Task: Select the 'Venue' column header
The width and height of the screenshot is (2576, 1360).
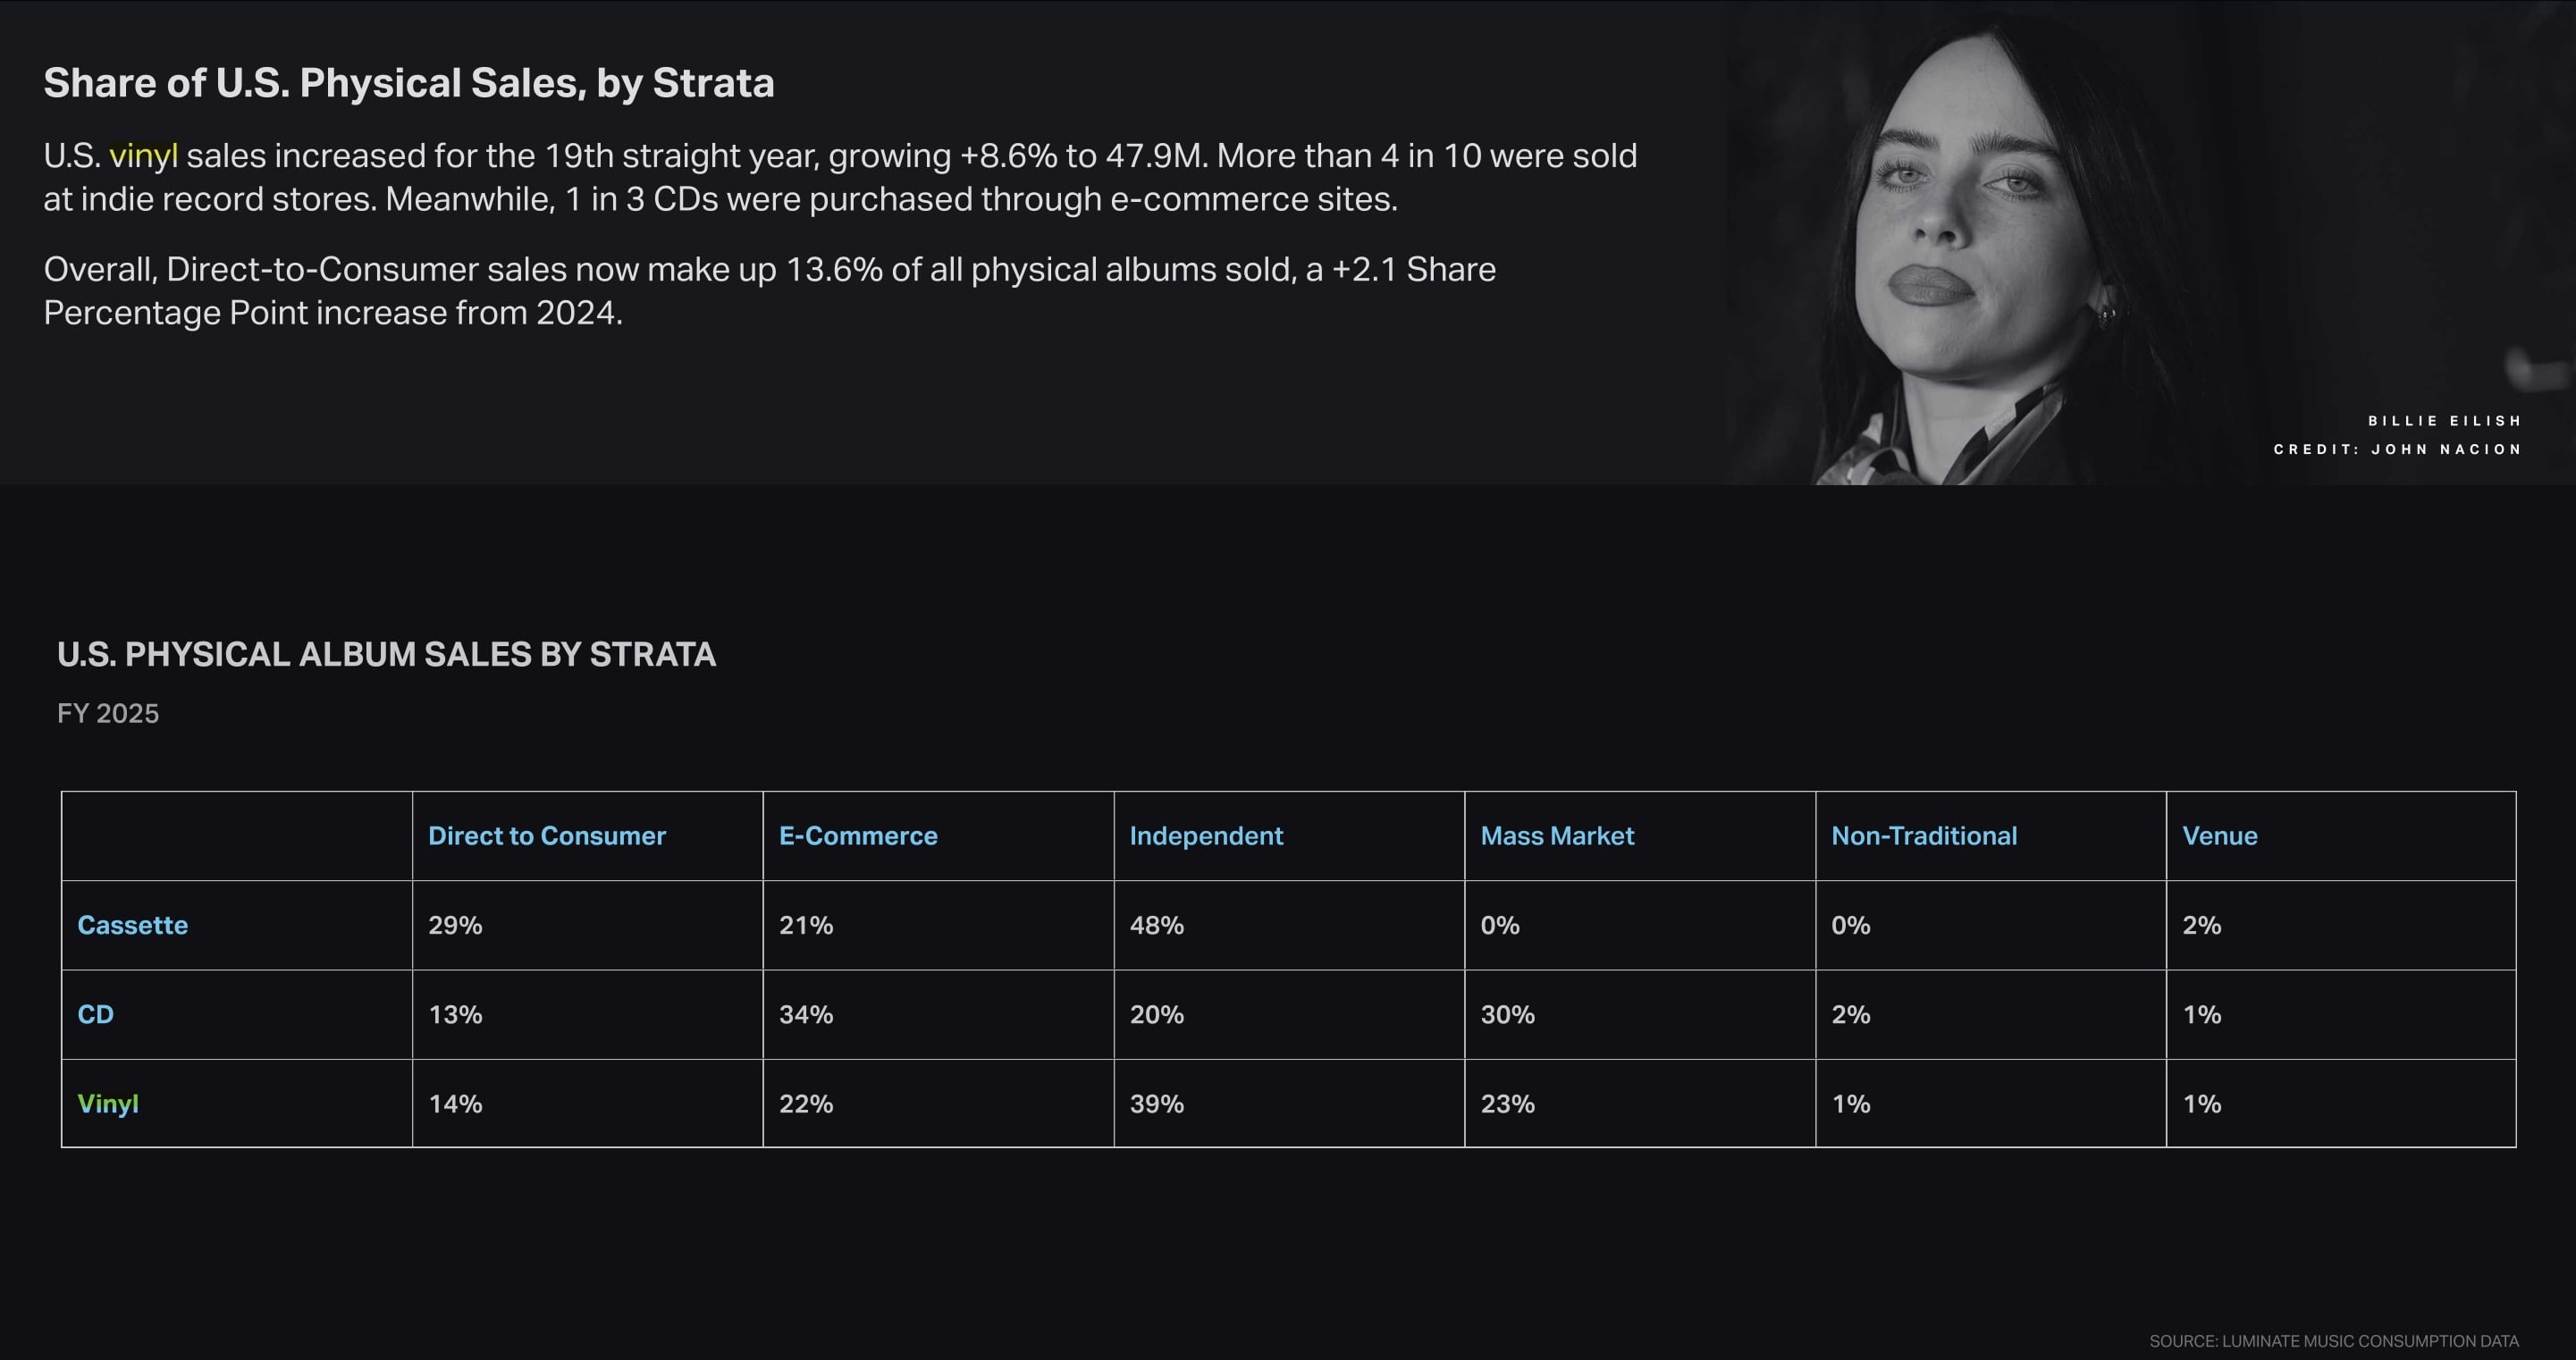Action: [x=2219, y=836]
